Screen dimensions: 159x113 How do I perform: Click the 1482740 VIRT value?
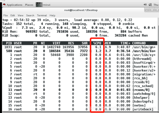click(54, 47)
